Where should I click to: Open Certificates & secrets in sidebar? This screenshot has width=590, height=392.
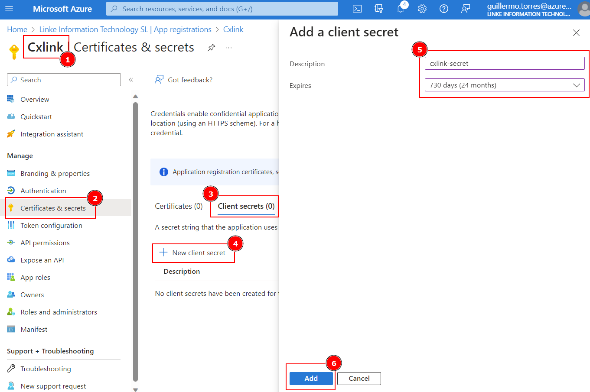(53, 208)
